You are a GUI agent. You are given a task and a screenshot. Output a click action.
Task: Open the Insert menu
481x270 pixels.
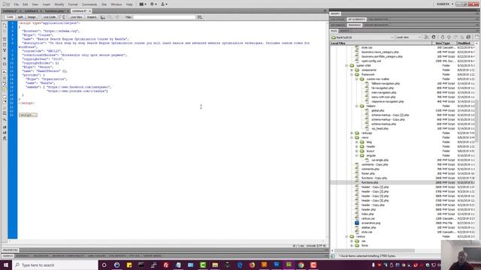coord(47,4)
